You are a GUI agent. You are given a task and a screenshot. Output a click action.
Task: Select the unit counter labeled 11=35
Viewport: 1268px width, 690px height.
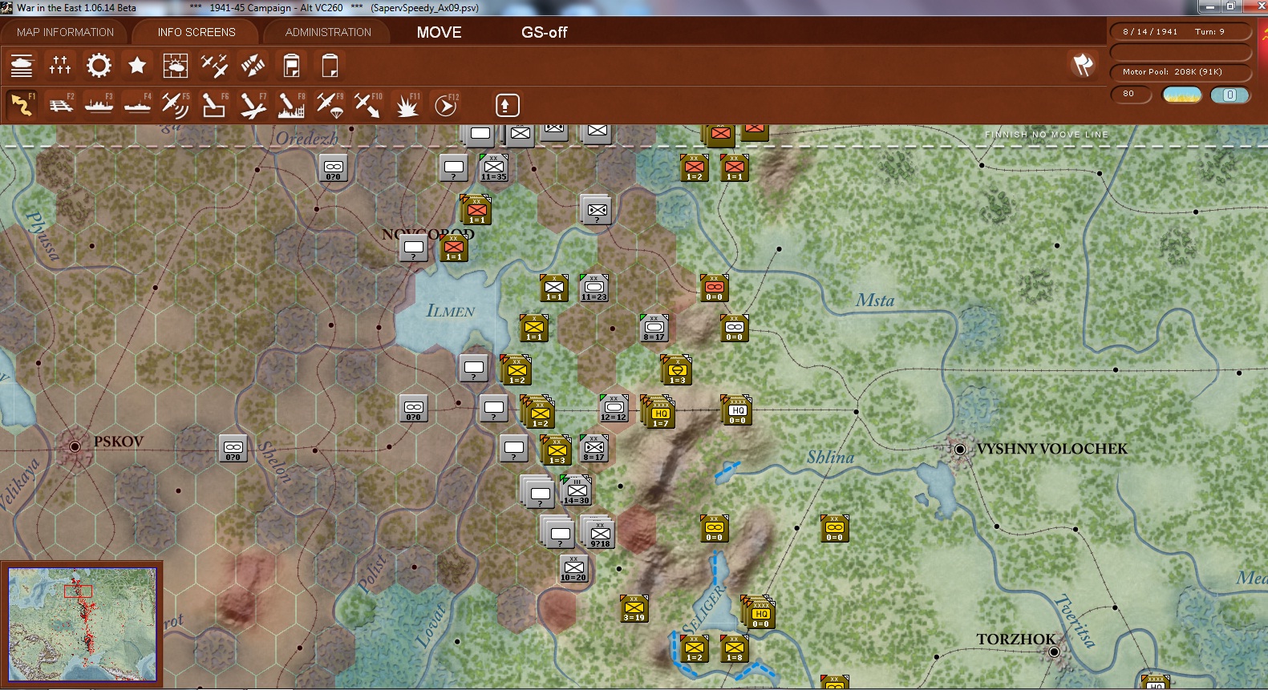[493, 167]
